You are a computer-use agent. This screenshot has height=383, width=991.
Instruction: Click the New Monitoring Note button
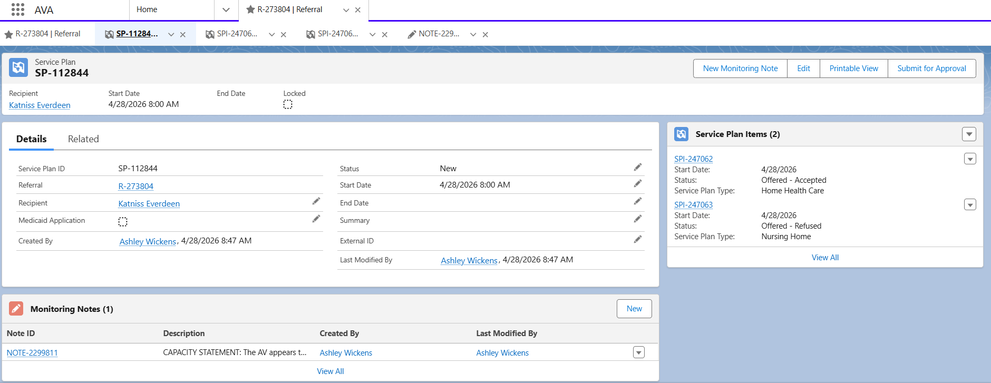click(740, 68)
